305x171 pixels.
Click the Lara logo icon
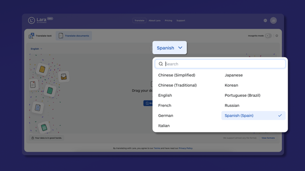[x=31, y=20]
